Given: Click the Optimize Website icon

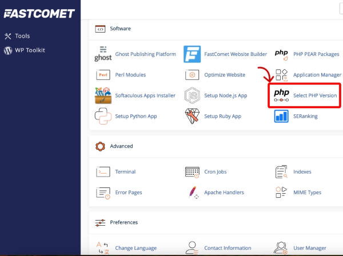Looking at the screenshot, I should pyautogui.click(x=192, y=75).
